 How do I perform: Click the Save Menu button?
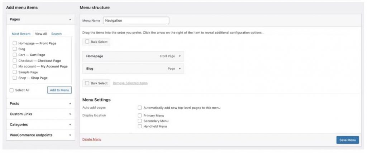(348, 140)
